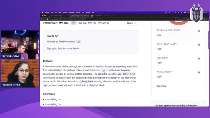
Task: Click the NEW badge
Action: pos(73,23)
